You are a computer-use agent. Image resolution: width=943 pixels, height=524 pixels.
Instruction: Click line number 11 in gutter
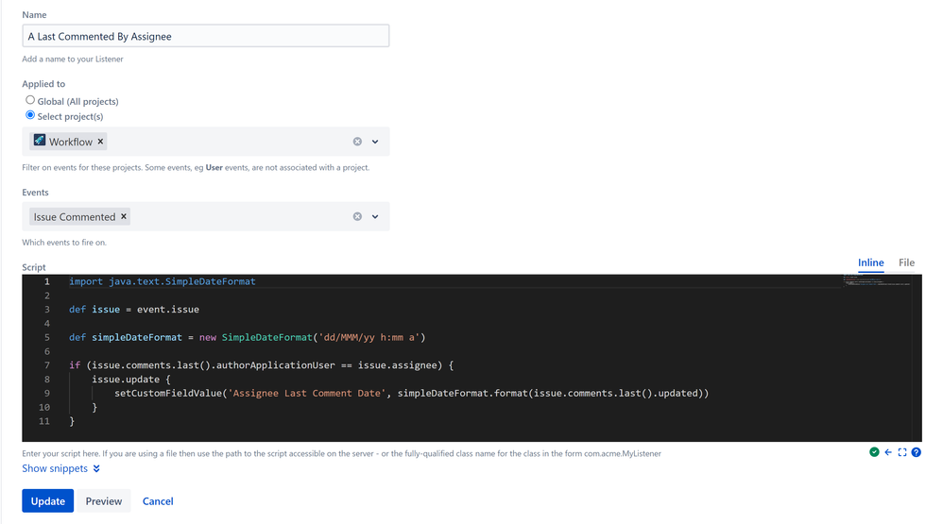[x=43, y=421]
